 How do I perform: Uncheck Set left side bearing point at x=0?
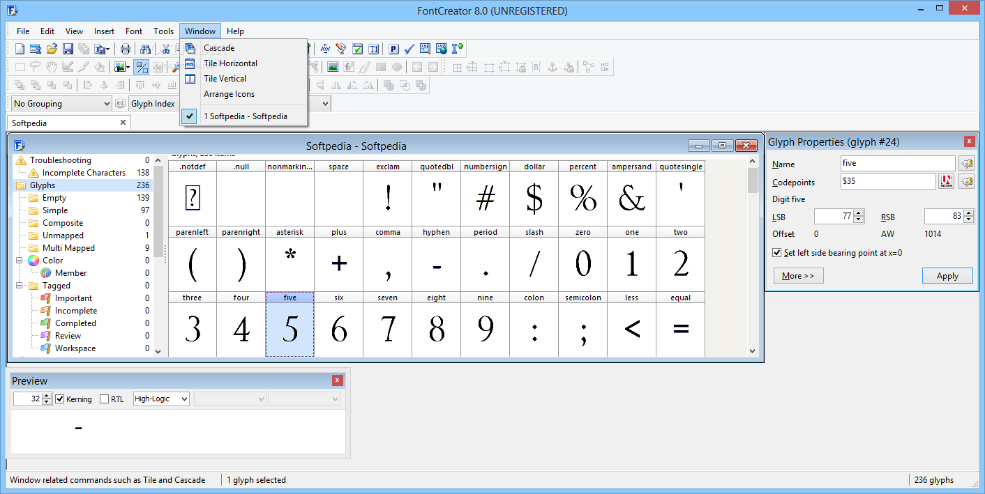point(777,253)
